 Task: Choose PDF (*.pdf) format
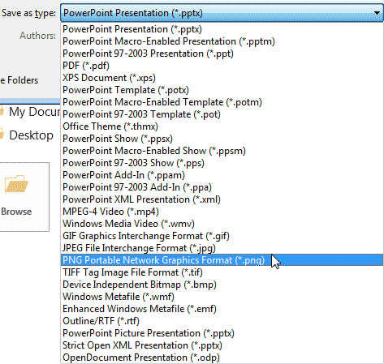(x=222, y=66)
